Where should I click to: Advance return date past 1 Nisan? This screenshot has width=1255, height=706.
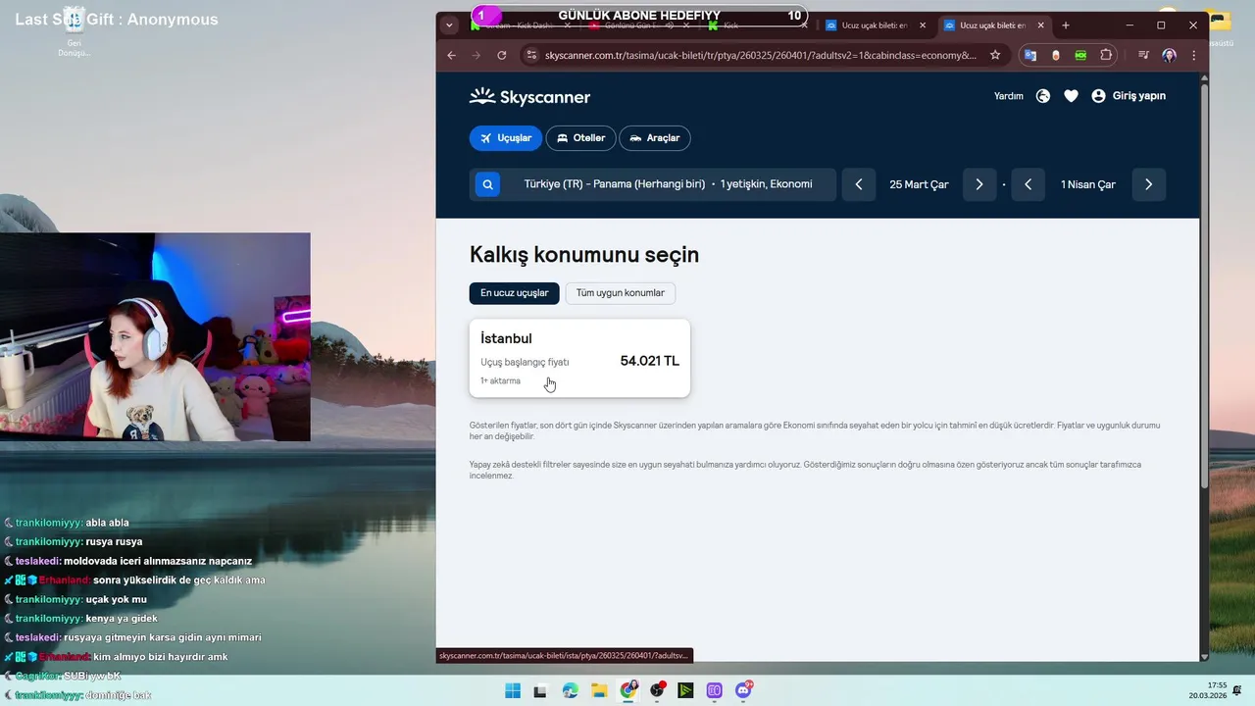click(1149, 184)
